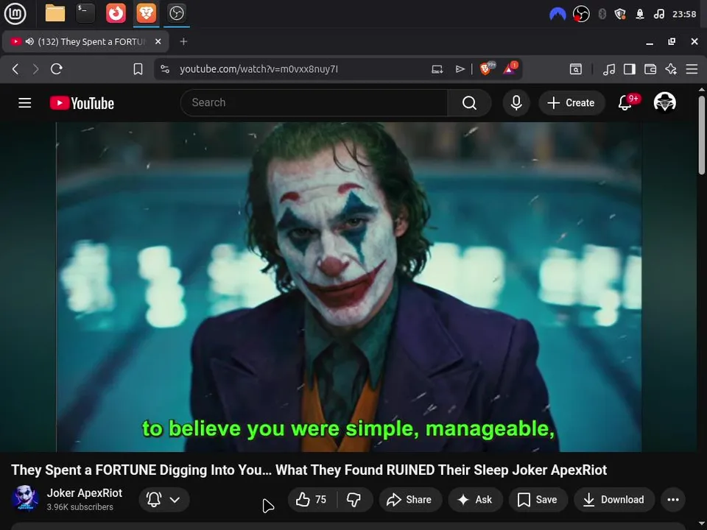Open the shield security tray icon
This screenshot has width=707, height=530.
[x=620, y=14]
